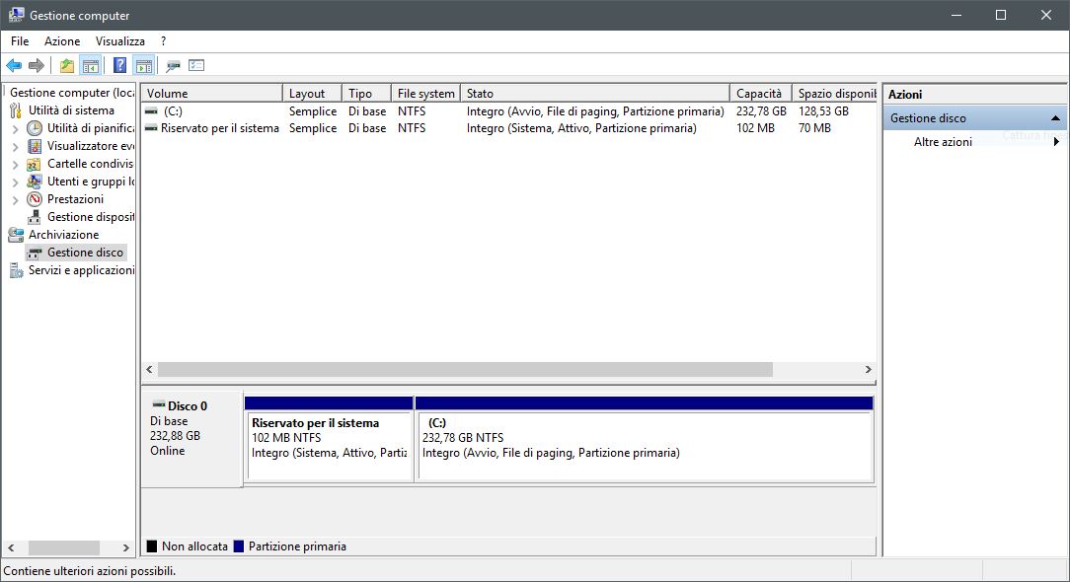The image size is (1070, 582).
Task: Click the volume list scroll left arrow
Action: pos(149,369)
